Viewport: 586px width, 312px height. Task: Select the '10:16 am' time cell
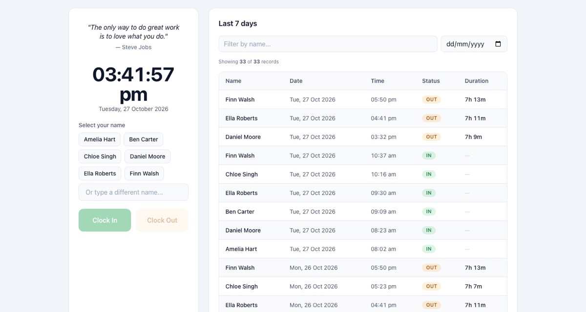tap(383, 175)
